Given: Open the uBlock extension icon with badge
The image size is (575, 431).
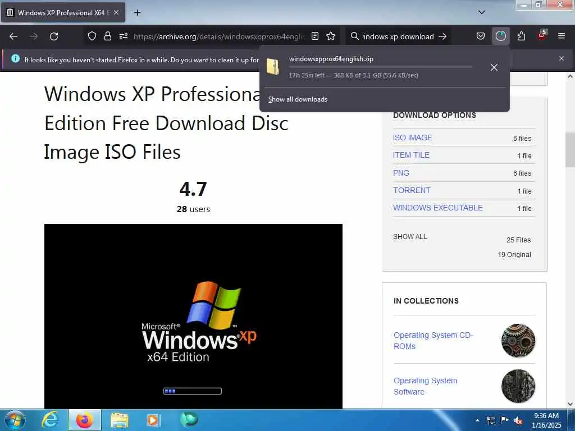Looking at the screenshot, I should [x=542, y=35].
